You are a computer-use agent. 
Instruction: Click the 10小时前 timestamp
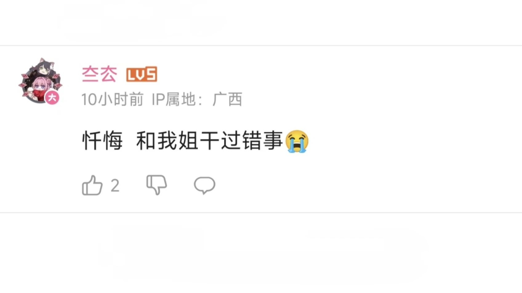(113, 99)
